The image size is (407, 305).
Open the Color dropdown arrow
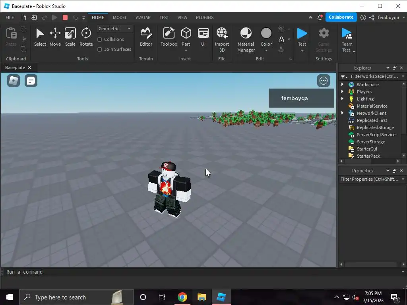pyautogui.click(x=266, y=50)
